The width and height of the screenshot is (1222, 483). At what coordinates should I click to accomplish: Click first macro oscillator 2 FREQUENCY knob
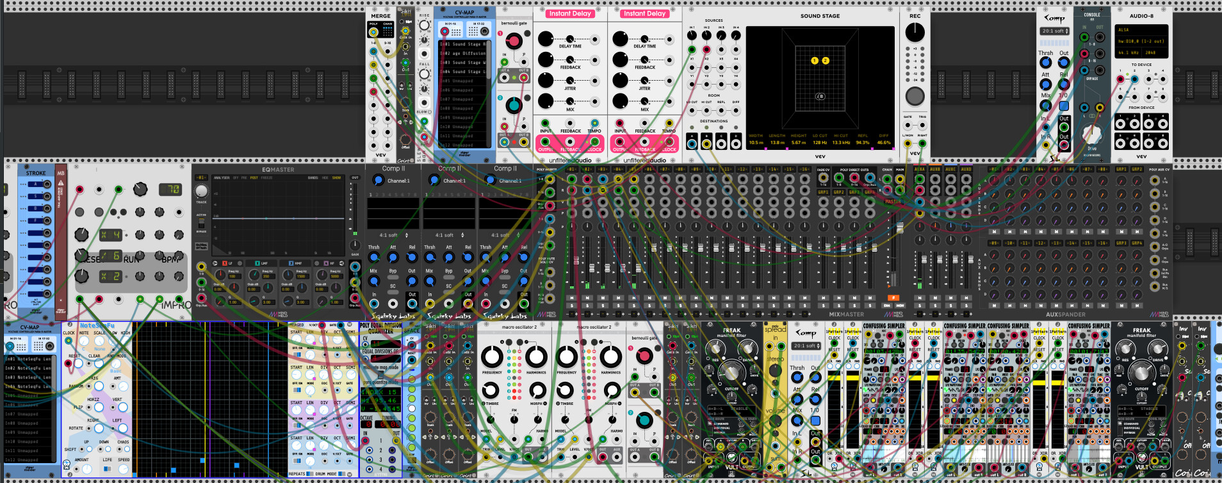[493, 357]
